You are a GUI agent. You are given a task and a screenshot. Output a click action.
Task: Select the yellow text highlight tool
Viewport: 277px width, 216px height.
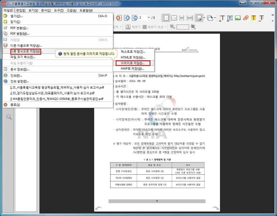(x=253, y=18)
